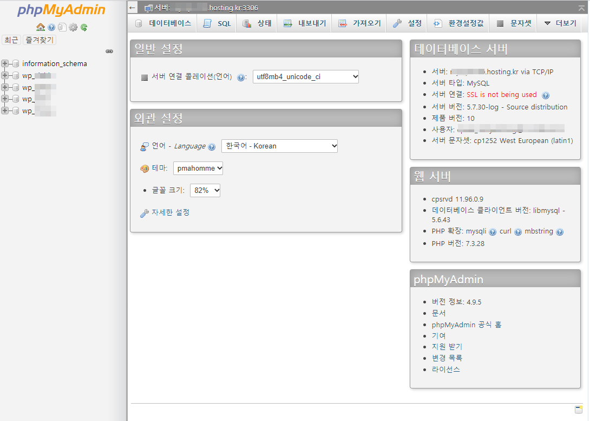
Task: Open the SQL documentation icon in sidebar
Action: 62,27
